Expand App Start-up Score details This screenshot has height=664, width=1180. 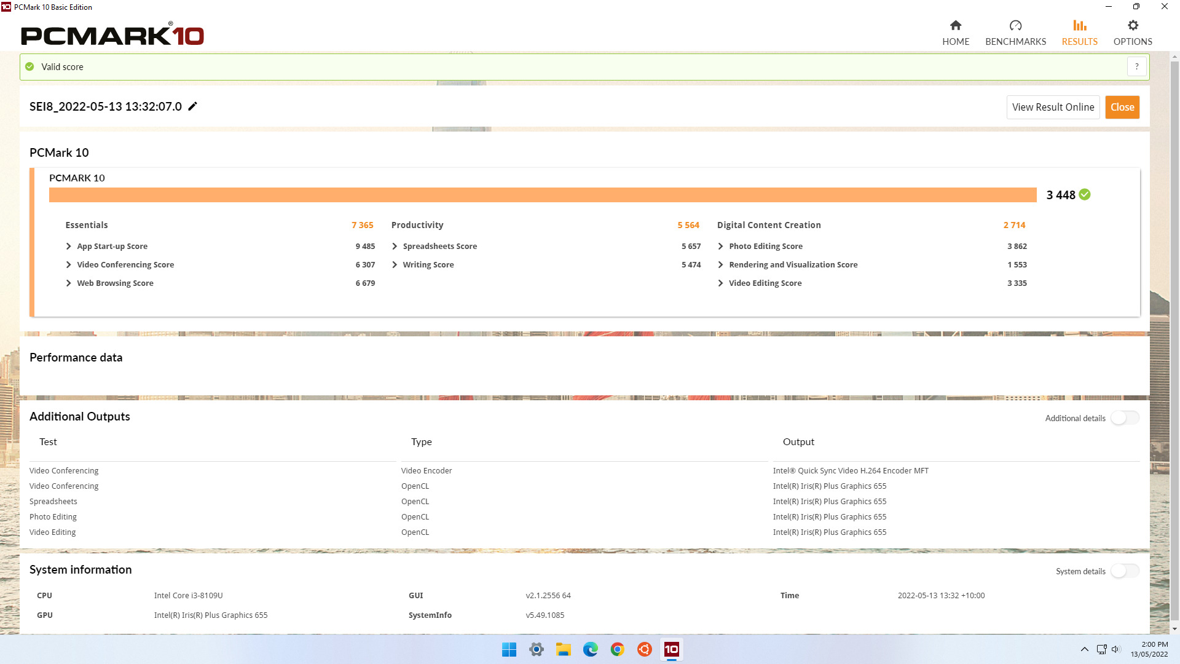(x=68, y=246)
